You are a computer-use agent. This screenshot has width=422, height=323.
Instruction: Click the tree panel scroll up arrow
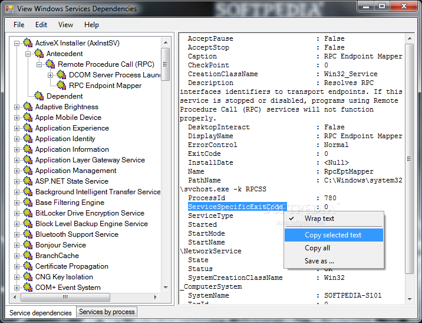point(166,43)
